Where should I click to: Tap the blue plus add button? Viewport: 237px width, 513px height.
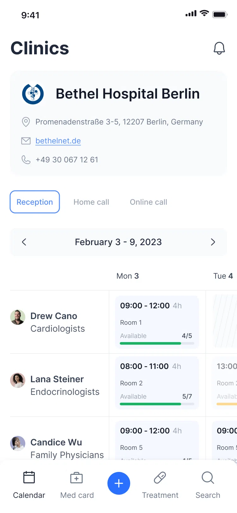pos(119,483)
